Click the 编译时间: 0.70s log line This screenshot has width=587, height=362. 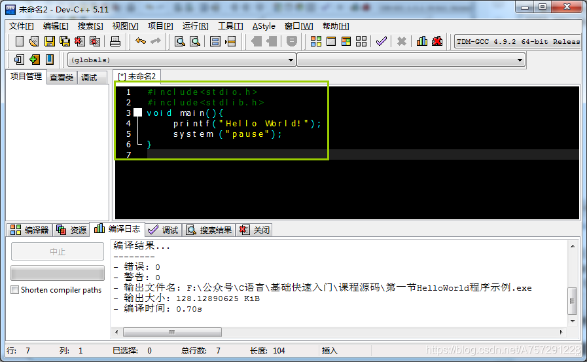point(158,309)
